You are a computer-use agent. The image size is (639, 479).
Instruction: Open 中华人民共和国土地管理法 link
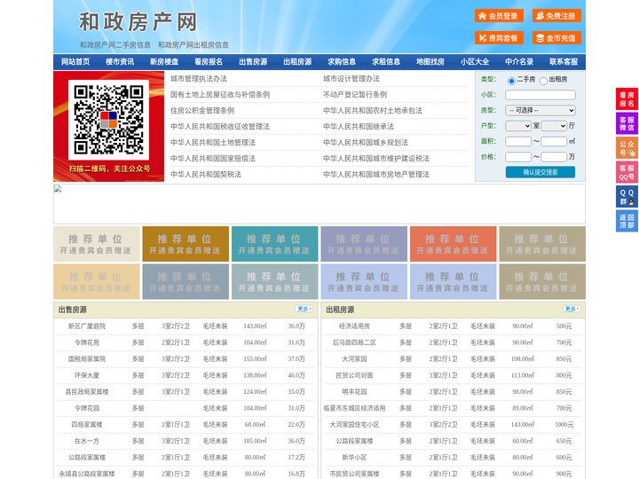(x=213, y=142)
